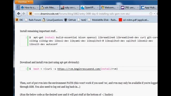Click the penguin icon on LinuxQuestions bookmark
Viewport: 171px width, 96px height.
pyautogui.click(x=44, y=20)
